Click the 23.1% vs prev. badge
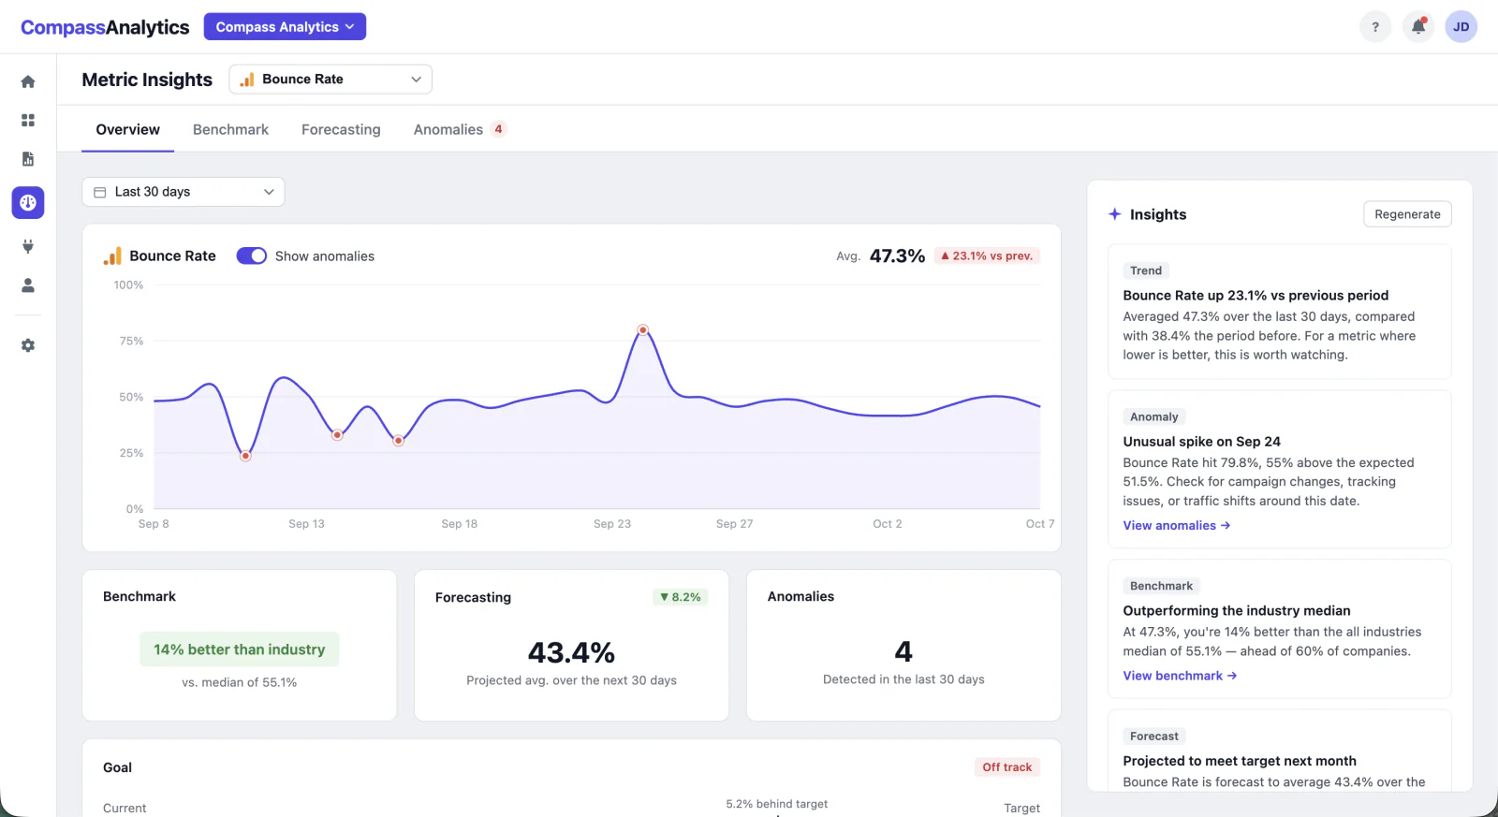The height and width of the screenshot is (817, 1498). pyautogui.click(x=987, y=255)
